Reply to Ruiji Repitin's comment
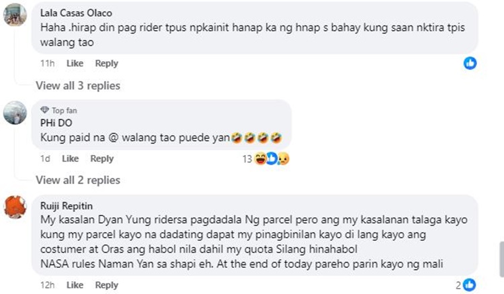This screenshot has width=504, height=294. (107, 285)
